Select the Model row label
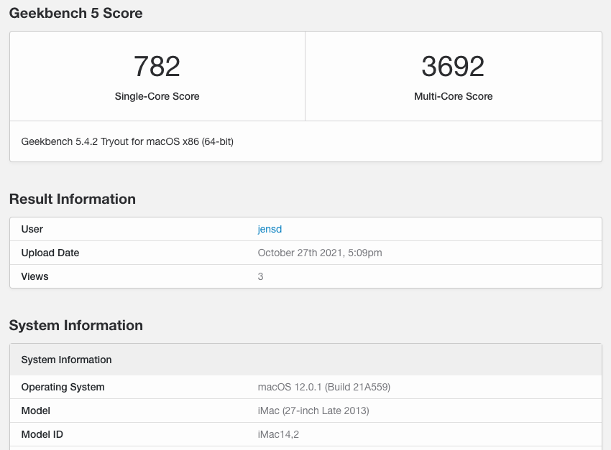The width and height of the screenshot is (611, 450). pos(36,411)
